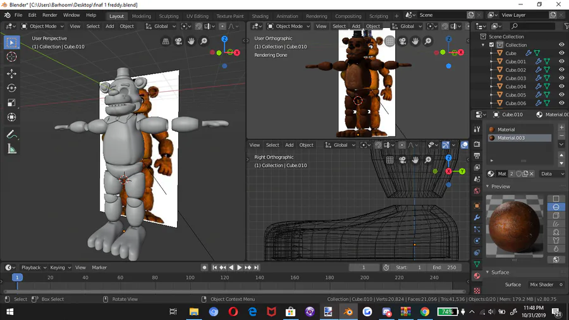The width and height of the screenshot is (569, 320).
Task: Select the Cursor tool in left toolbar
Action: pyautogui.click(x=11, y=57)
